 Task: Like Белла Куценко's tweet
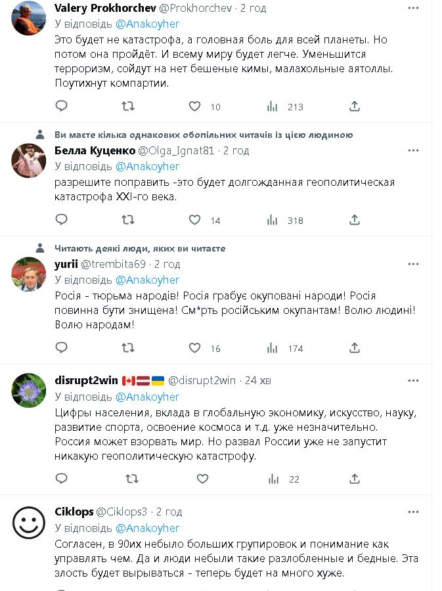tap(194, 220)
